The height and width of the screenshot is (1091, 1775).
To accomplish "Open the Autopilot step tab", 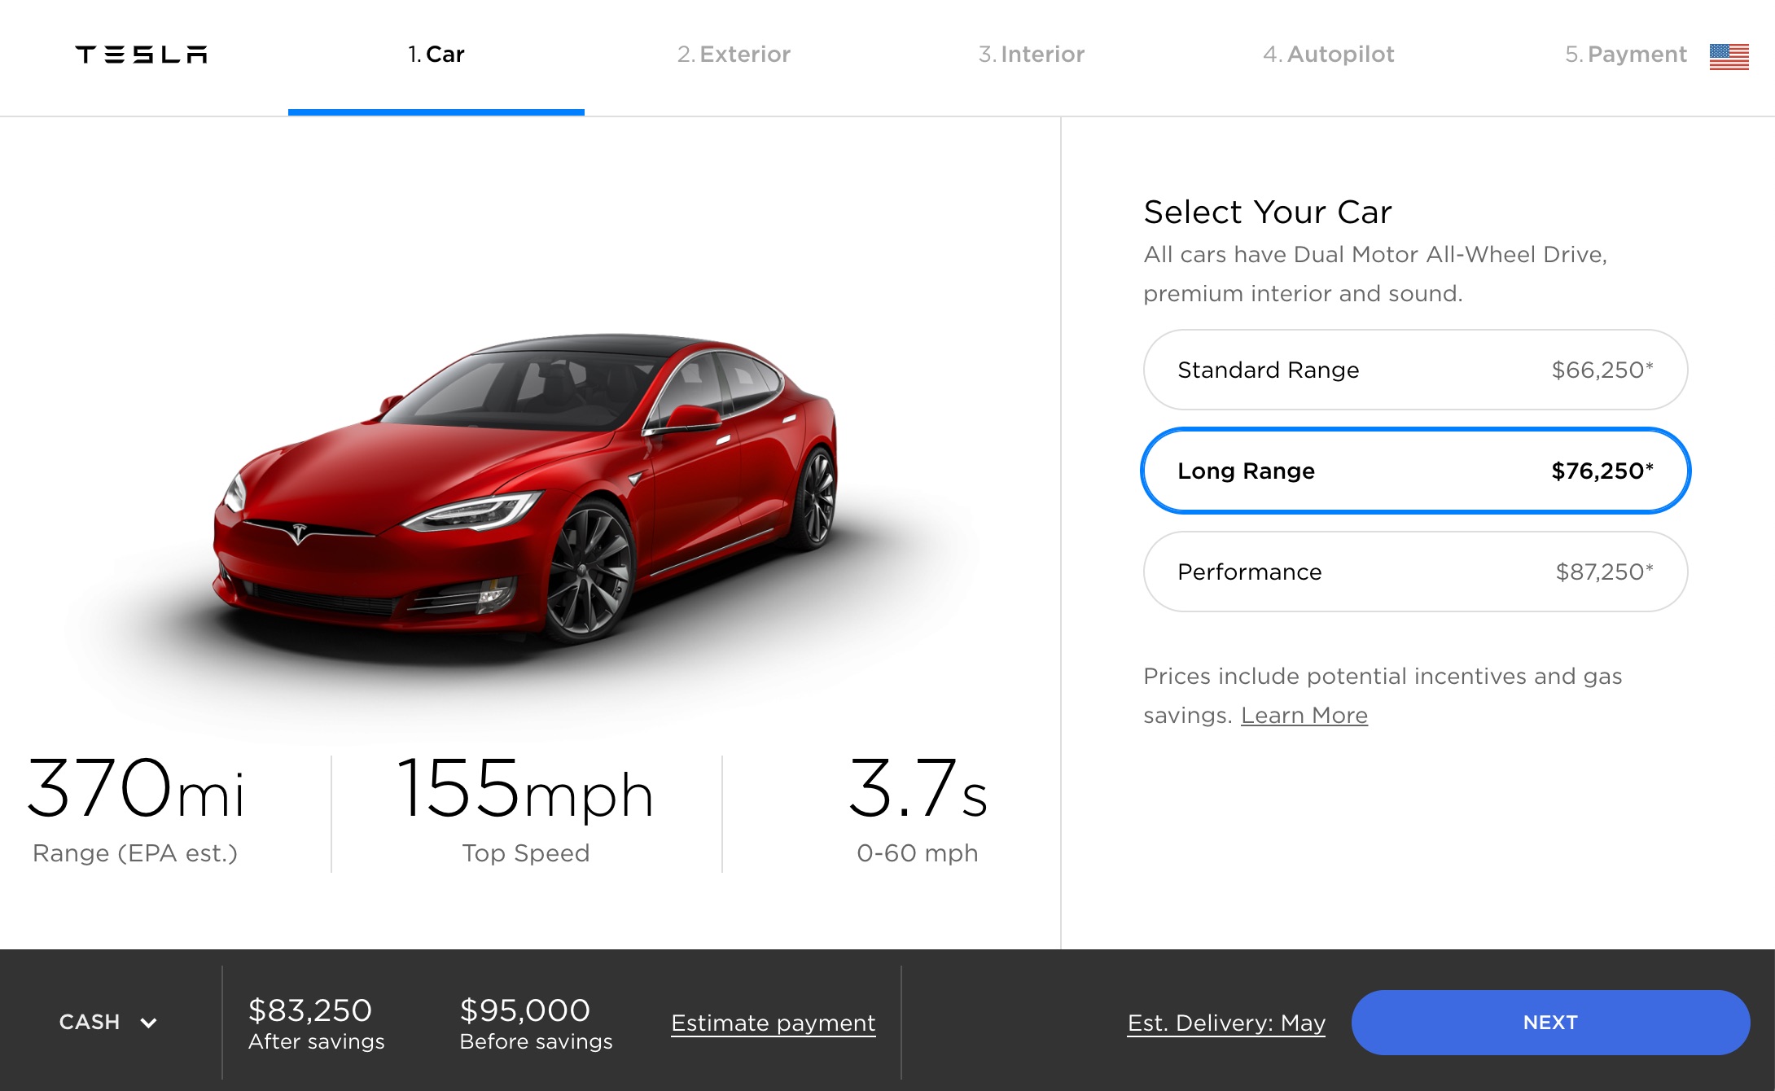I will click(1329, 55).
